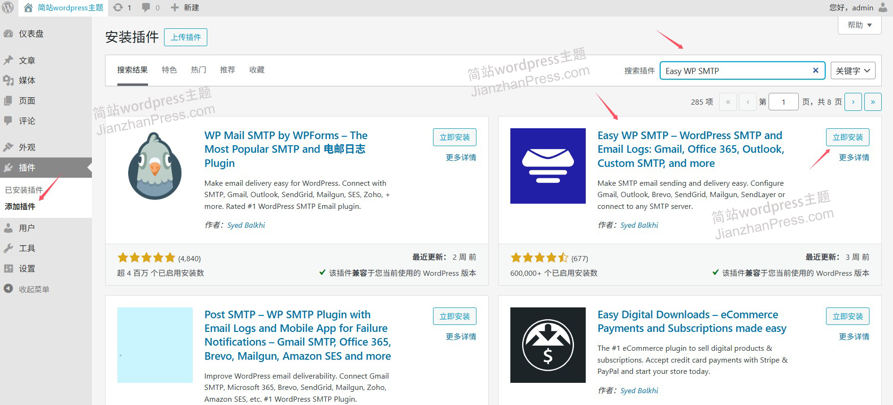Image resolution: width=893 pixels, height=405 pixels.
Task: Open the comments bubble icon in admin bar
Action: 146,8
